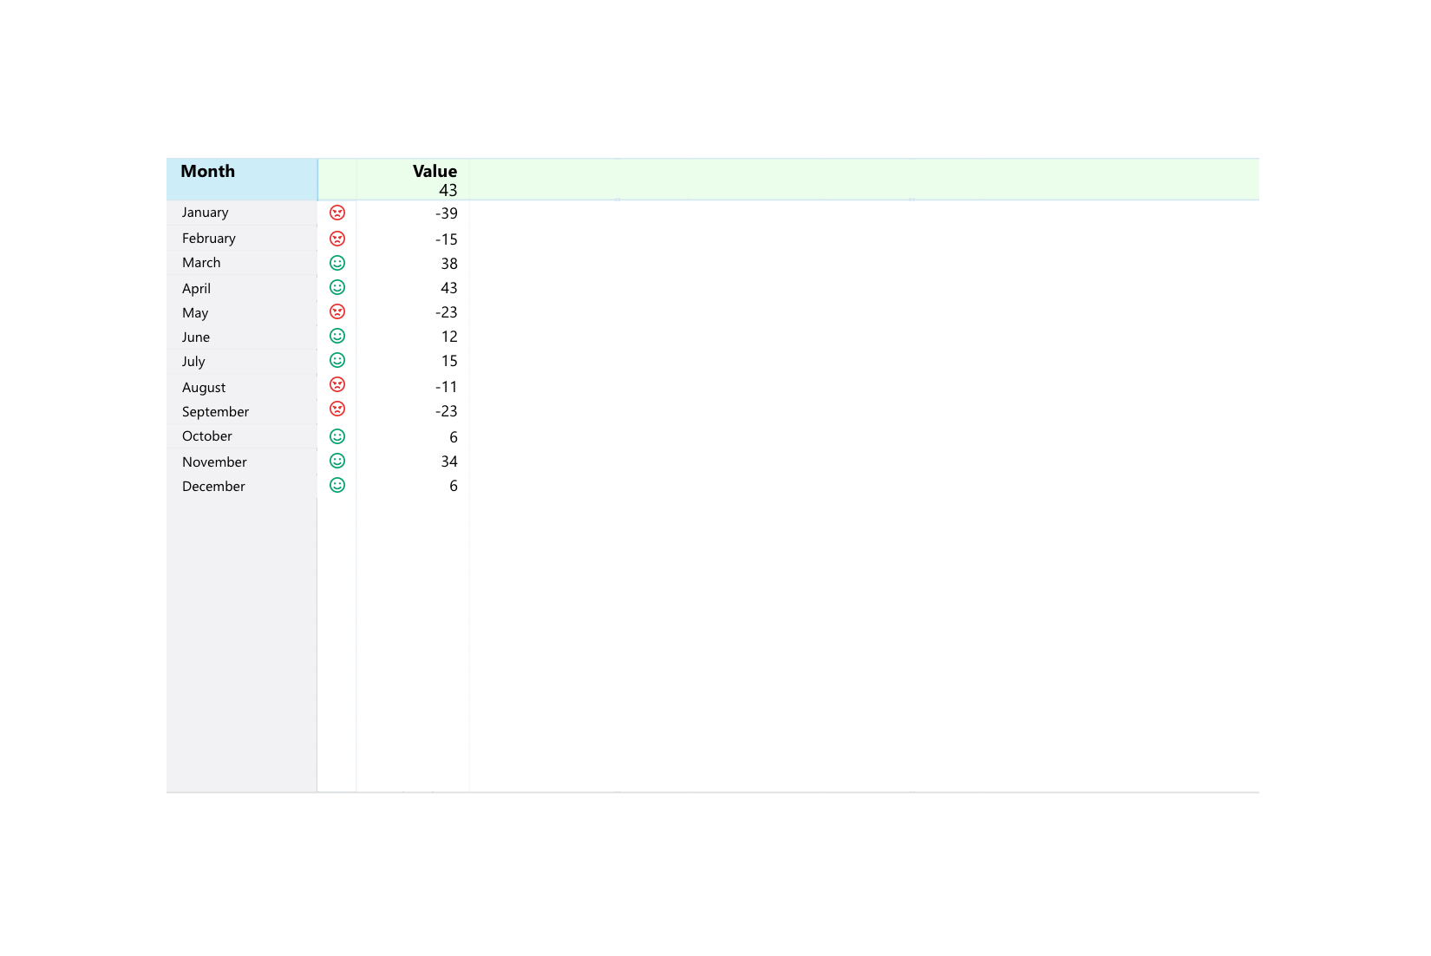This screenshot has height=956, width=1431.
Task: Click January's red angry face icon
Action: 337,212
